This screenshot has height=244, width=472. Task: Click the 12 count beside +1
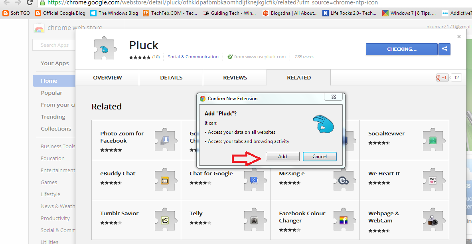click(456, 78)
